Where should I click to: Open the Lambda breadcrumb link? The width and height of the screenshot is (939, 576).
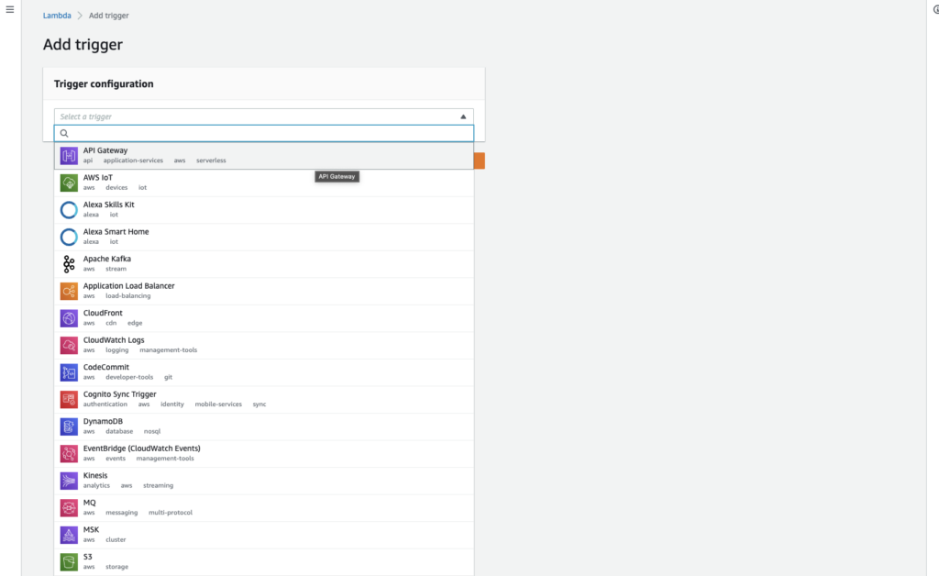point(57,15)
